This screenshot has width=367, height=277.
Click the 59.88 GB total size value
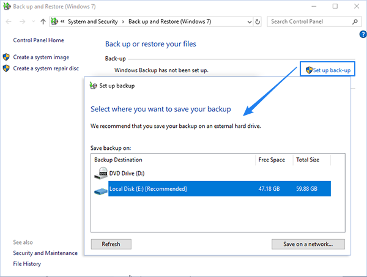tap(307, 189)
